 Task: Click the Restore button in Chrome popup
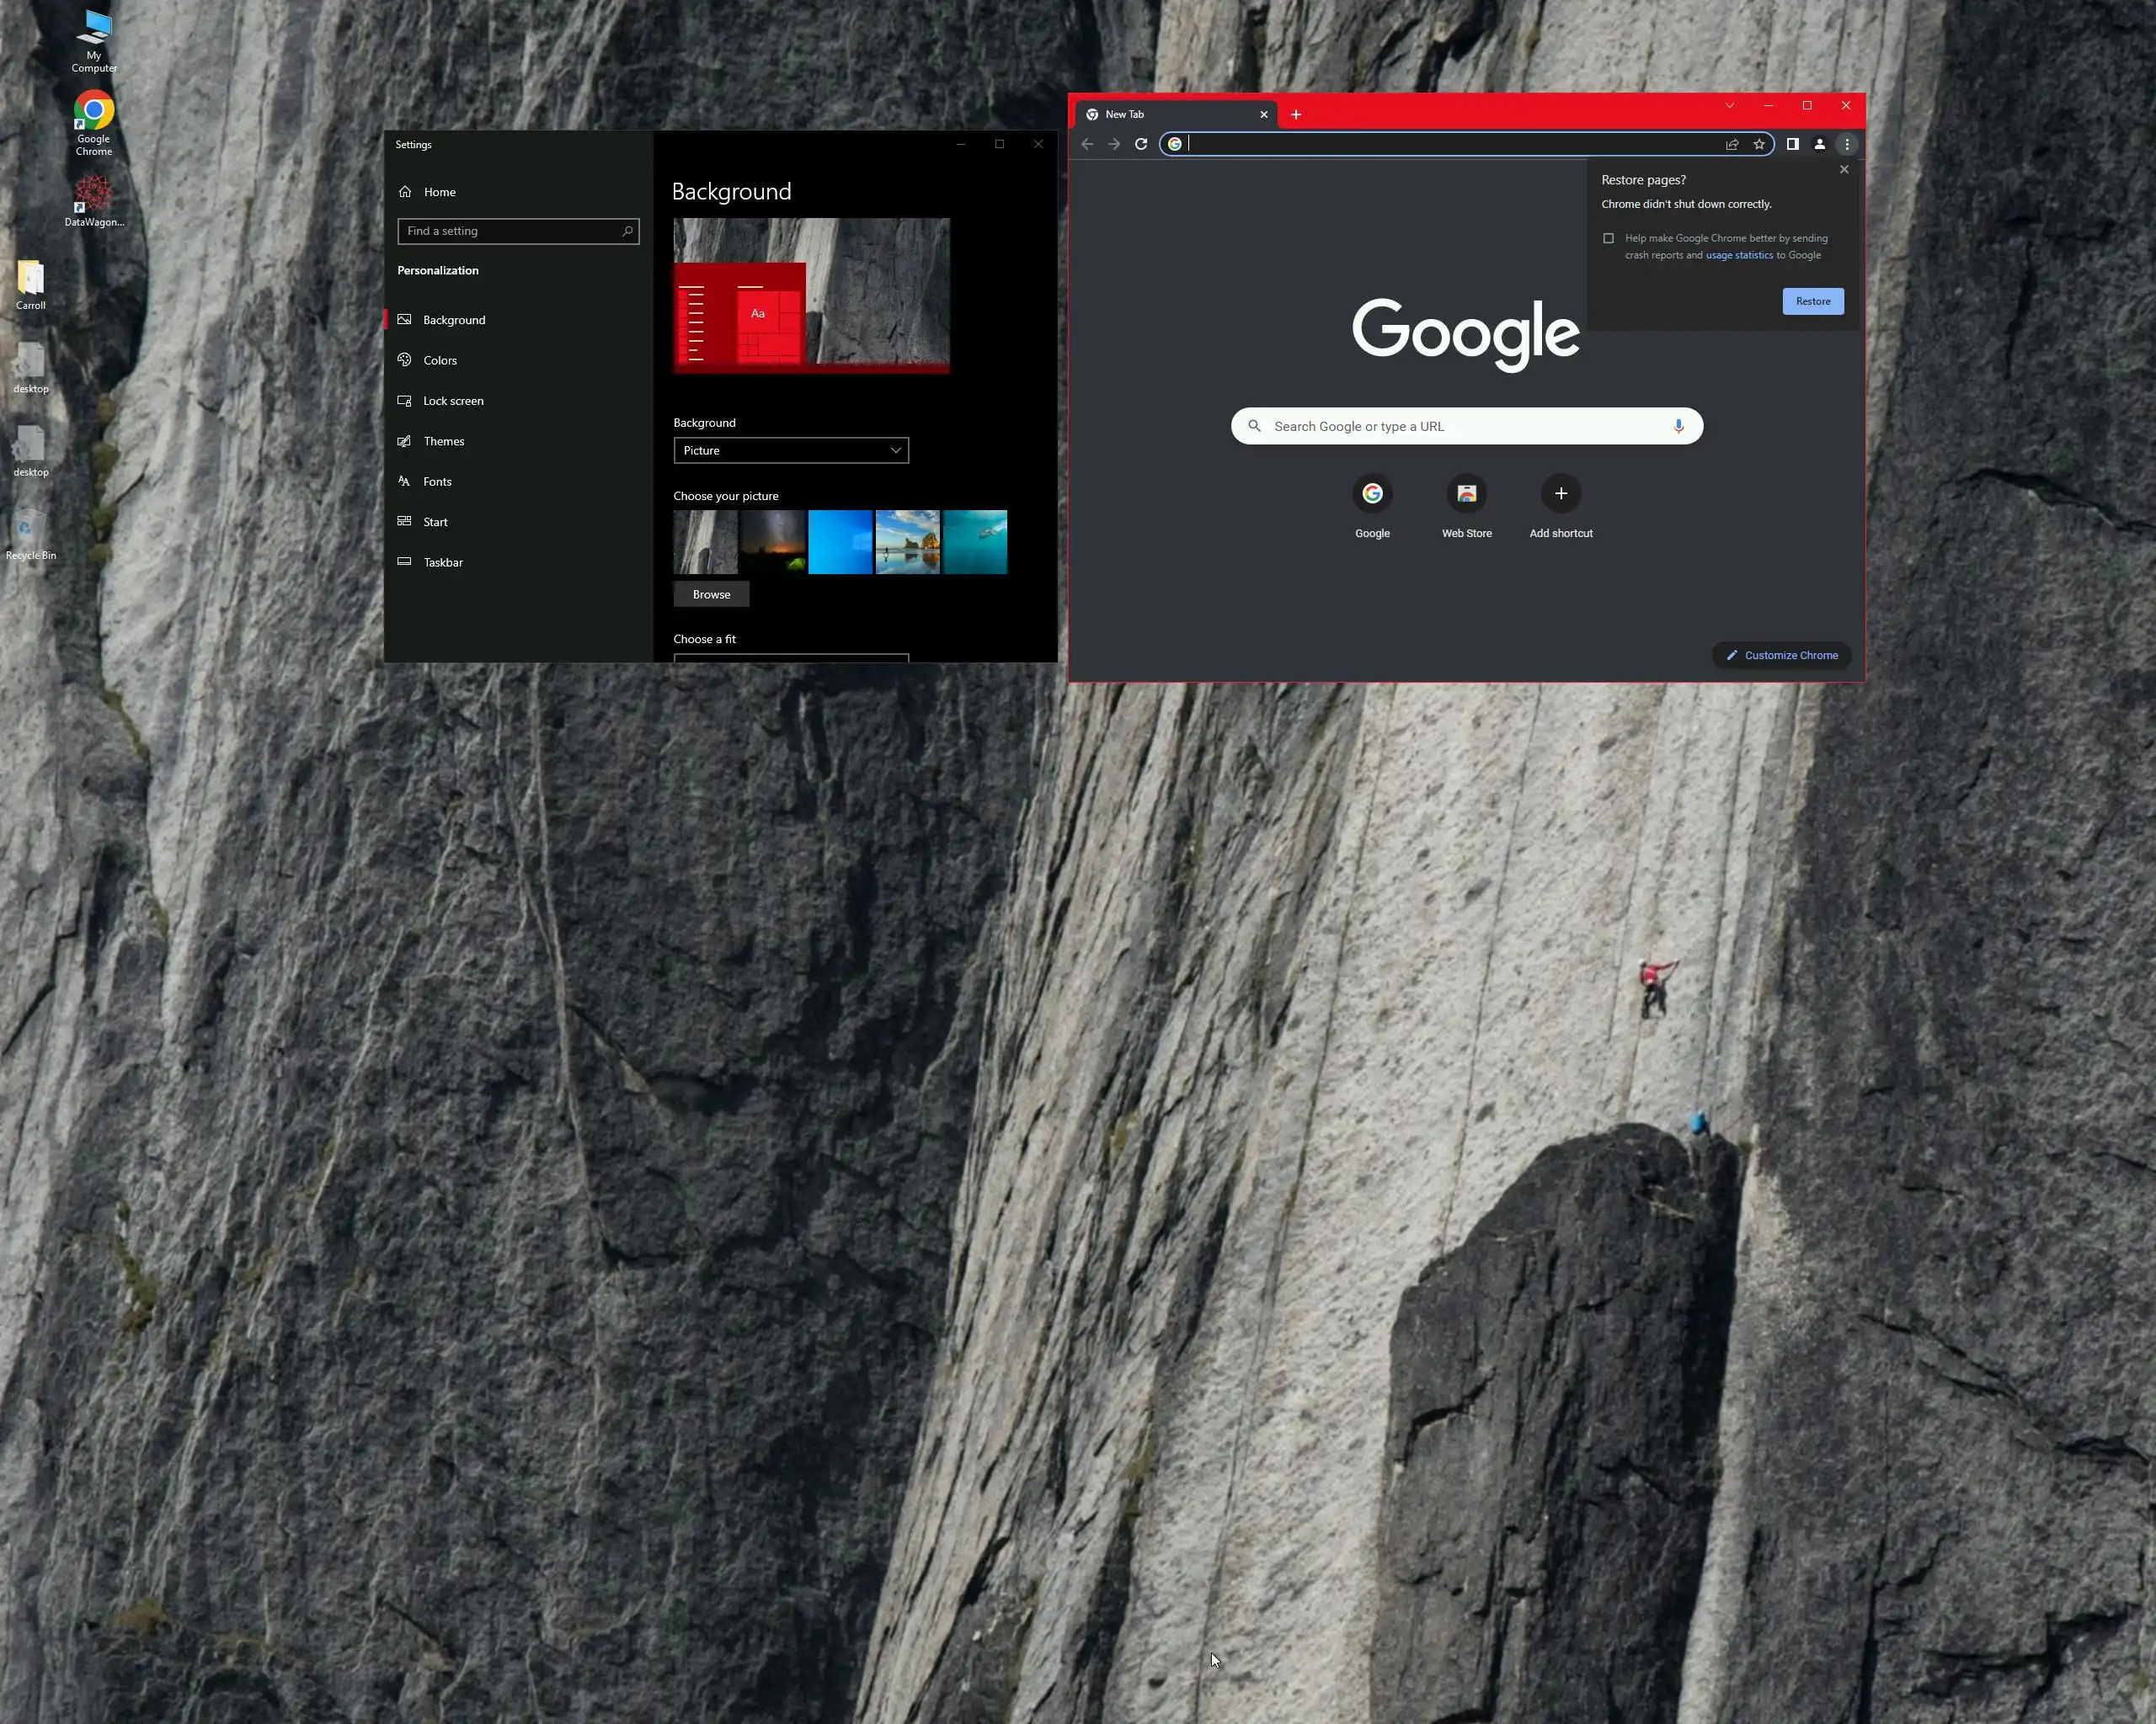click(1812, 301)
